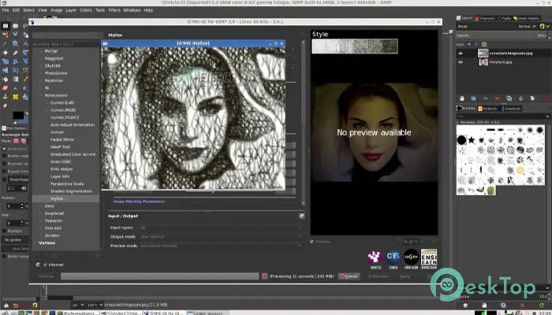This screenshot has height=315, width=552.
Task: Hide the crosshatchingscale.jpg layer
Action: click(461, 53)
